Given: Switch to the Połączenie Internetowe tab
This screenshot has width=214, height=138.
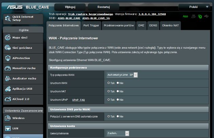Looking at the screenshot, I should coord(64,25).
